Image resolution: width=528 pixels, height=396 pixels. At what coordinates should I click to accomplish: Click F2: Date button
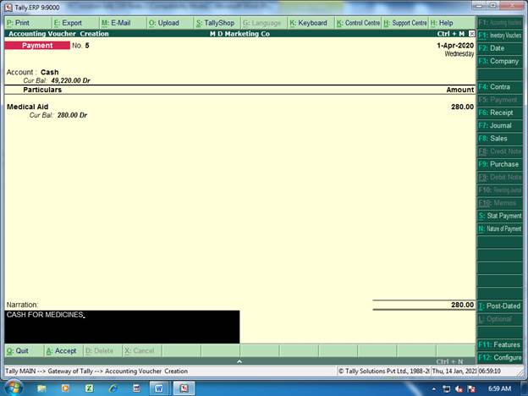pos(500,48)
